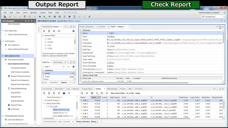Click the Schematic toolbar icon
Image resolution: width=228 pixels, height=128 pixels.
(54, 17)
